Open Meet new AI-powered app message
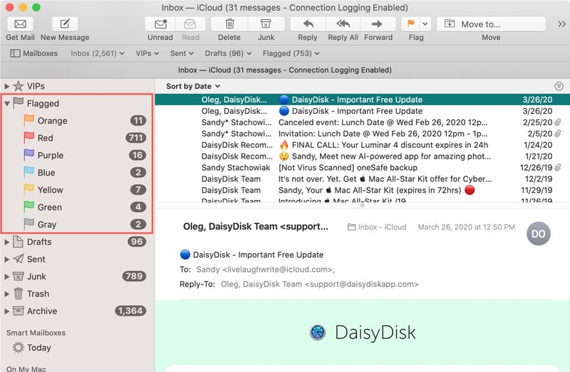This screenshot has width=570, height=372. pyautogui.click(x=362, y=156)
